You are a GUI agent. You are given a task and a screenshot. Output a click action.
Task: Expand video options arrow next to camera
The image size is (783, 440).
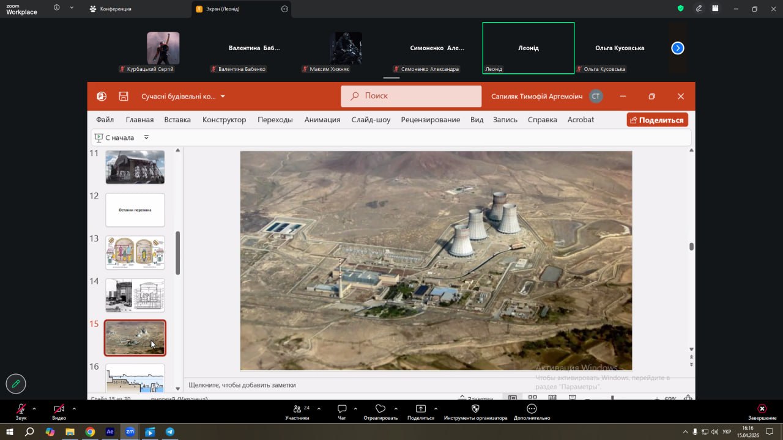coord(74,408)
